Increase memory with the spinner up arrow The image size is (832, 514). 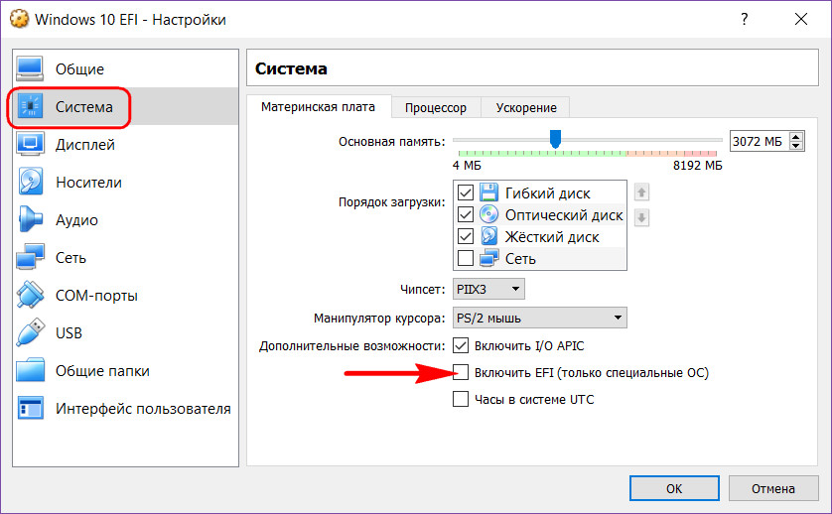[796, 137]
